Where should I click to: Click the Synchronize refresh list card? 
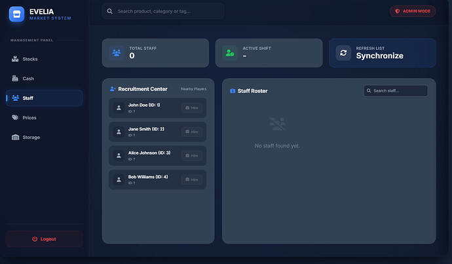click(x=383, y=53)
